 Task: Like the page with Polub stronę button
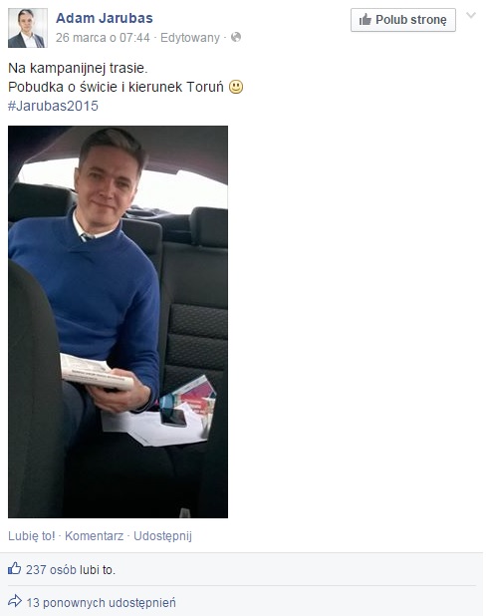coord(403,20)
